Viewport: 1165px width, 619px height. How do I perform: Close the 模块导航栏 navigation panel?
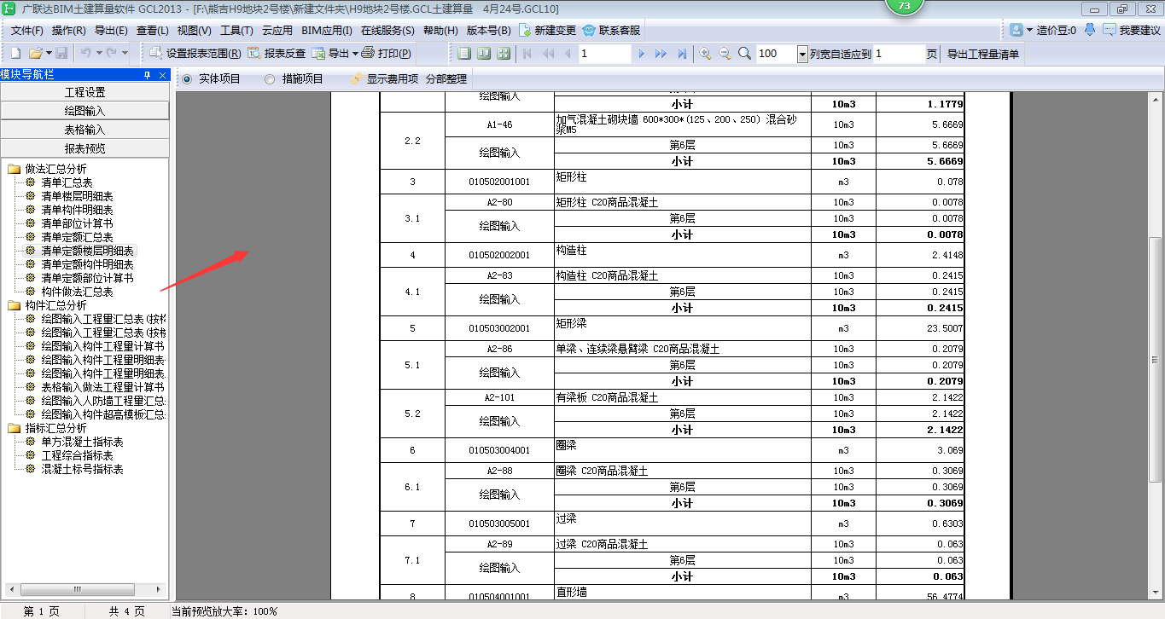(x=163, y=75)
